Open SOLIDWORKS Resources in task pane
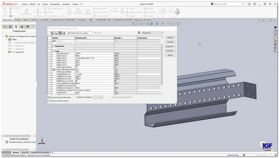Viewport: 279px width, 158px height. click(275, 27)
